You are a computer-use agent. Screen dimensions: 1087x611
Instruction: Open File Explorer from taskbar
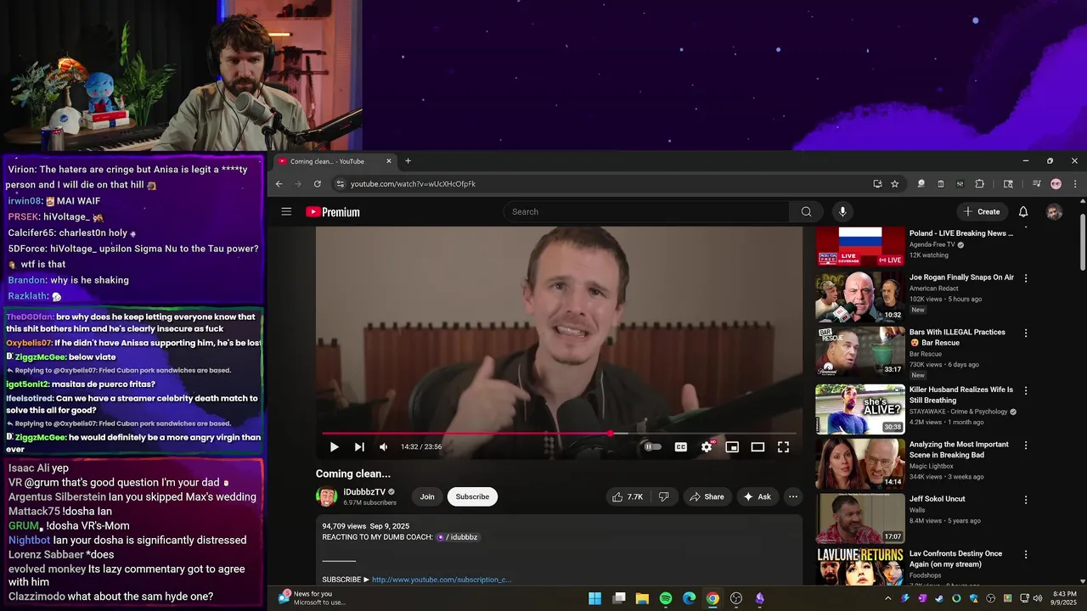click(643, 598)
